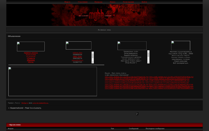Open the Правила link
The width and height of the screenshot is (209, 131).
click(x=31, y=58)
